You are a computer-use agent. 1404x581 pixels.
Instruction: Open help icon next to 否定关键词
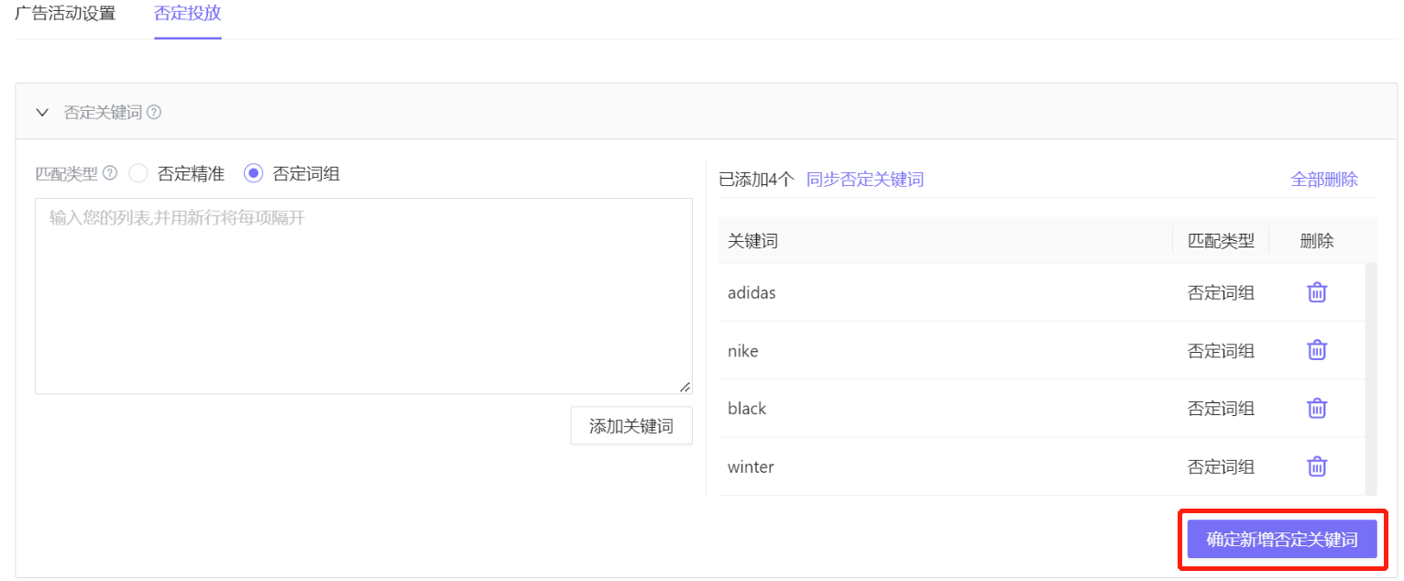coord(154,113)
